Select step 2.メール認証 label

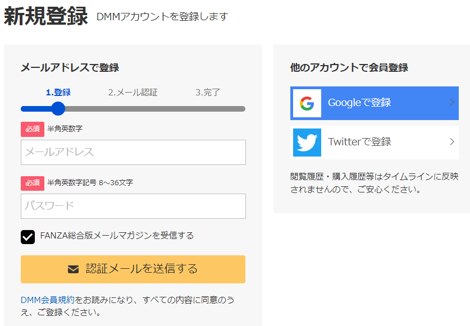[133, 92]
